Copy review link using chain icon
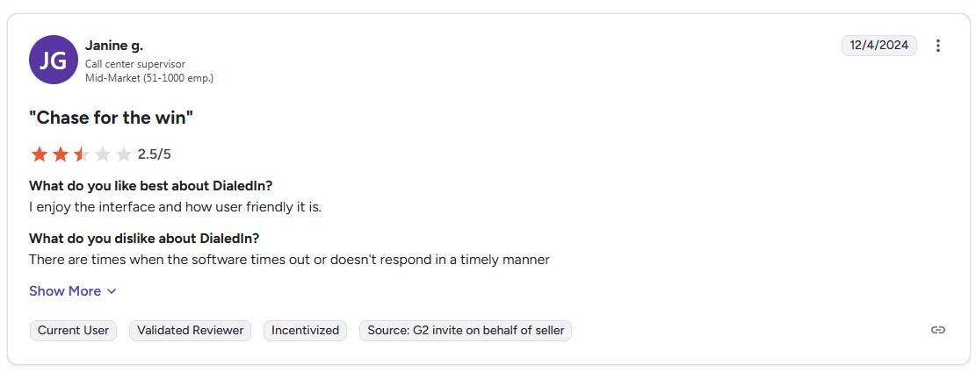Screen dimensions: 976x372 (937, 330)
